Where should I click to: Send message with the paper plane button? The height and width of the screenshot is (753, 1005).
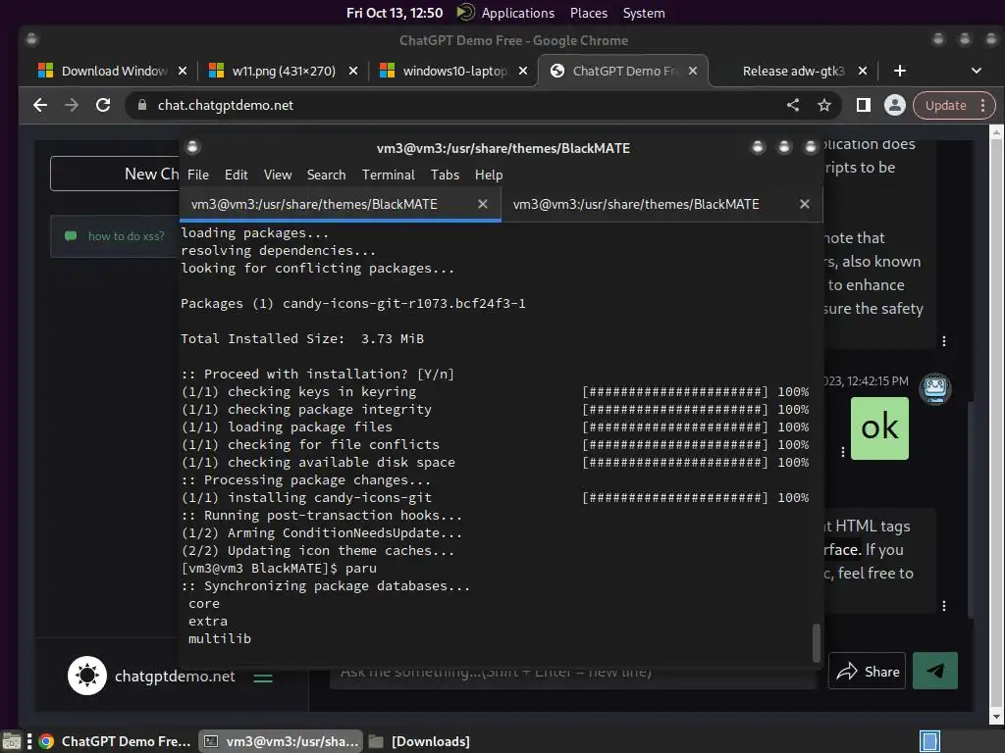tap(934, 671)
